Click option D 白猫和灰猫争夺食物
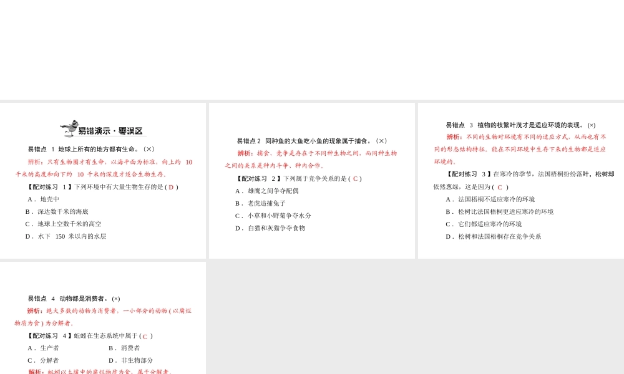The image size is (624, 374). coord(270,228)
